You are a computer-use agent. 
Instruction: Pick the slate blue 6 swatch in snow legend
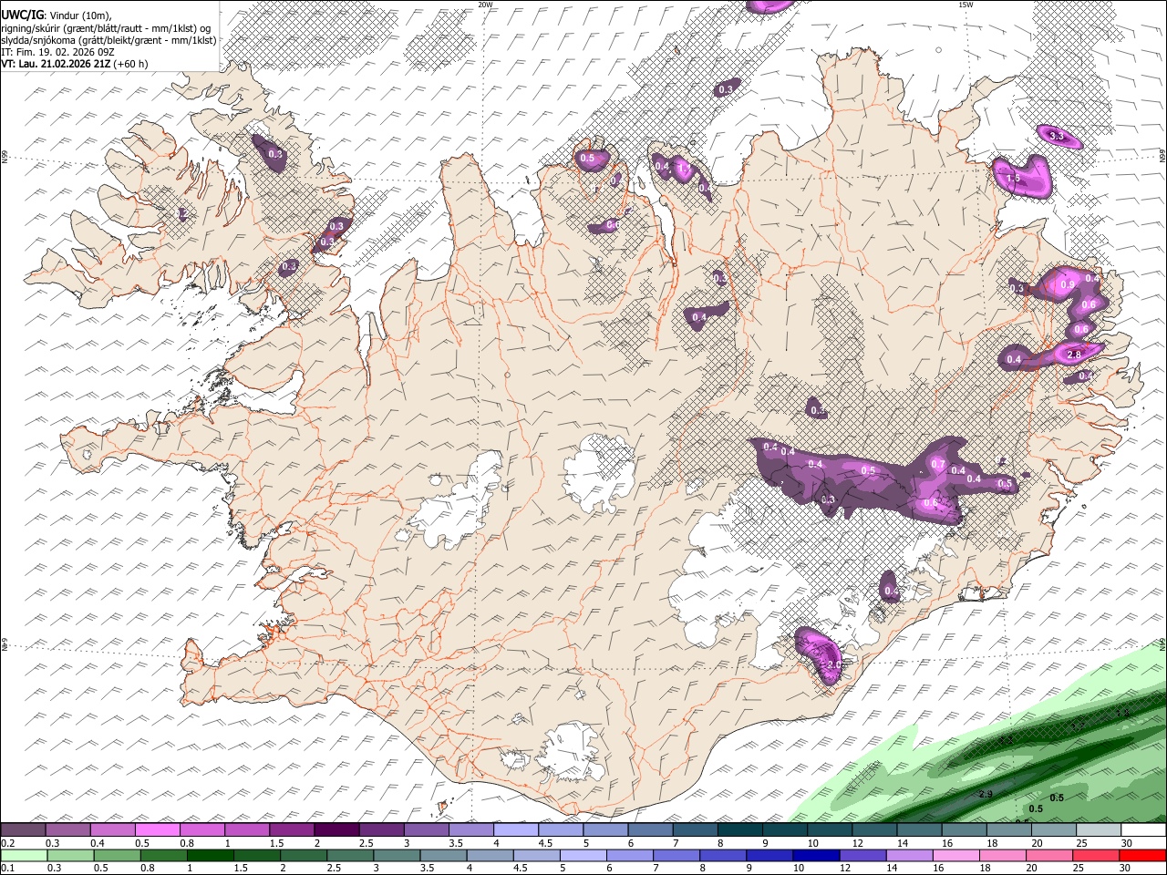pos(650,830)
